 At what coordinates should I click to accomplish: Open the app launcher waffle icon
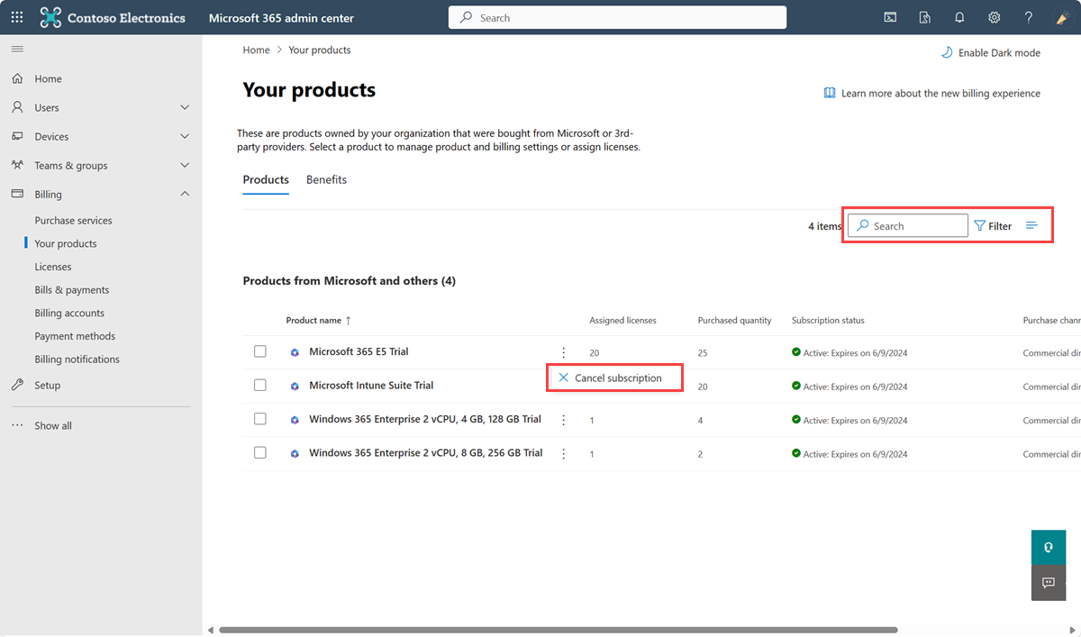[x=17, y=17]
